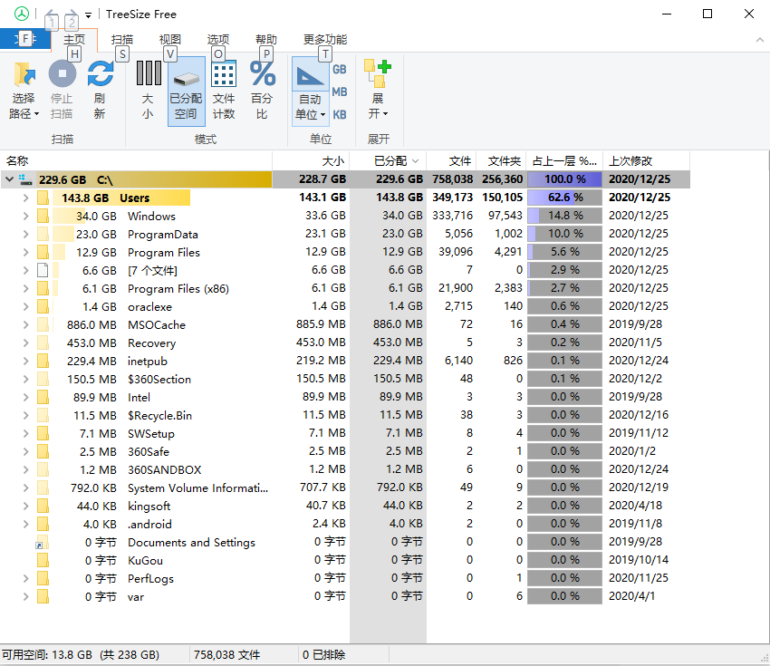
Task: Open the 帮助 menu tab
Action: [264, 39]
